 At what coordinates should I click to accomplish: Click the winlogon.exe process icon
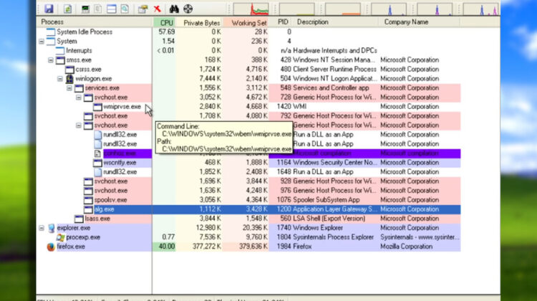pos(69,79)
